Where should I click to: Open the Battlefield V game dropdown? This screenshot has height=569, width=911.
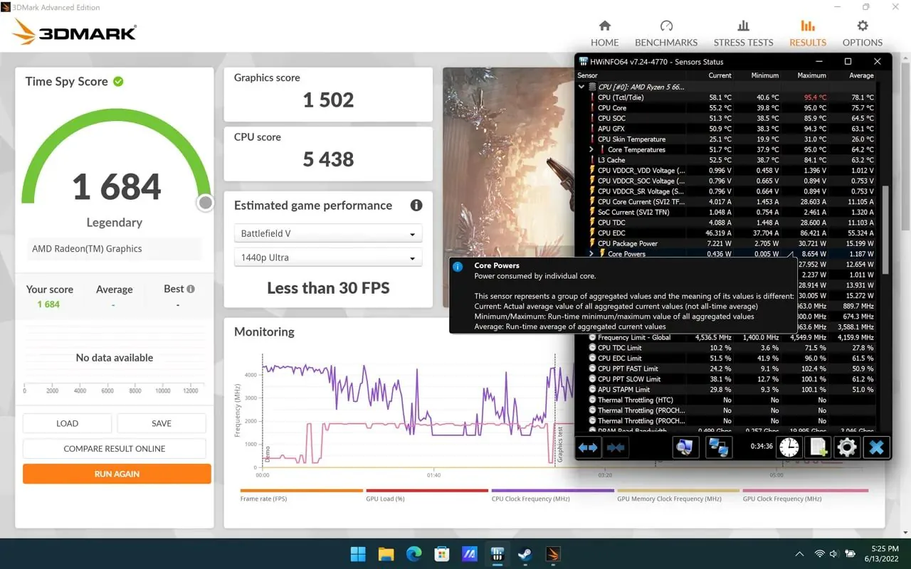point(328,233)
